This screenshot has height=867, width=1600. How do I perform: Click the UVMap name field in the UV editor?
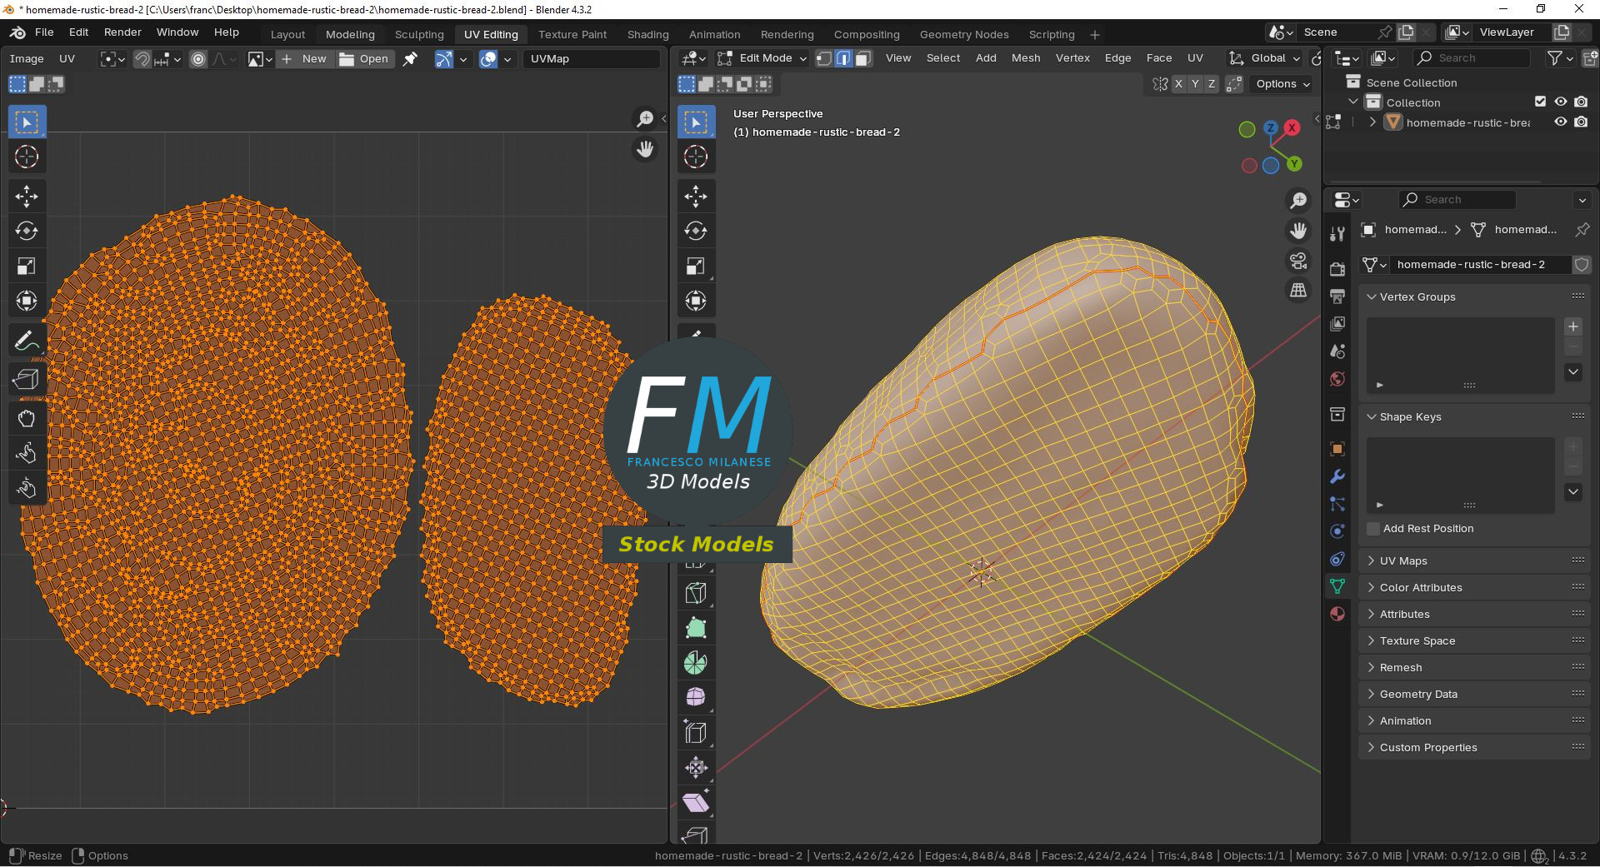pos(591,59)
